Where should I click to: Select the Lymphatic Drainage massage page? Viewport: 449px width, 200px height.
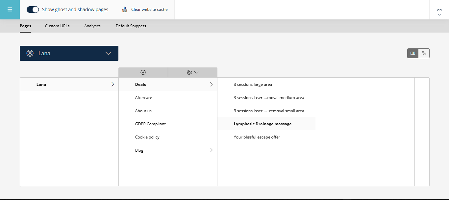pyautogui.click(x=262, y=124)
